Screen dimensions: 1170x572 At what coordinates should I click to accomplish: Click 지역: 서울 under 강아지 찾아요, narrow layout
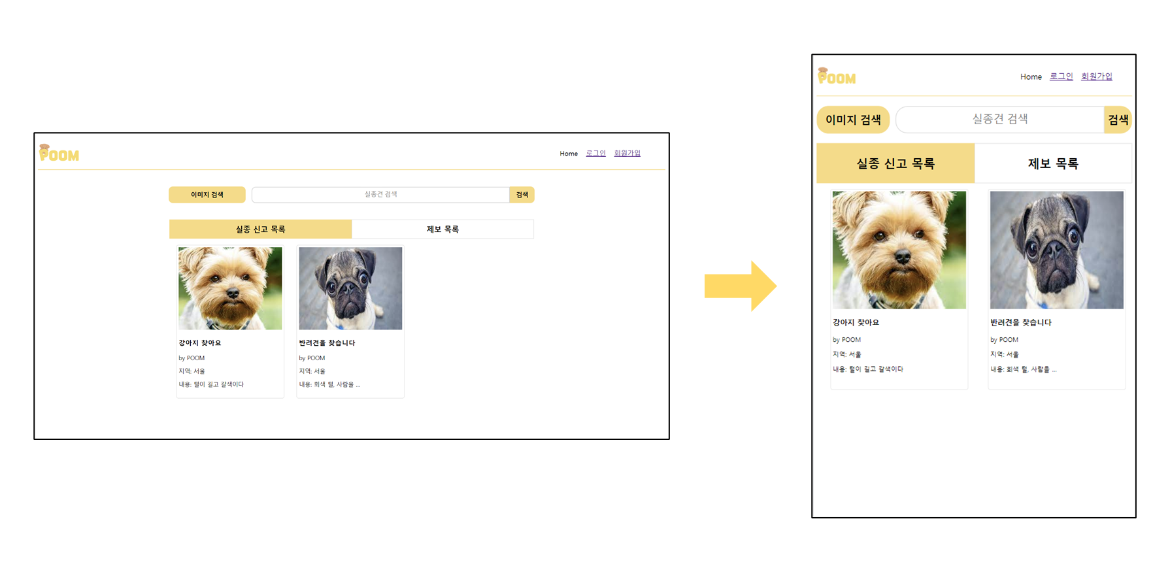coord(846,354)
